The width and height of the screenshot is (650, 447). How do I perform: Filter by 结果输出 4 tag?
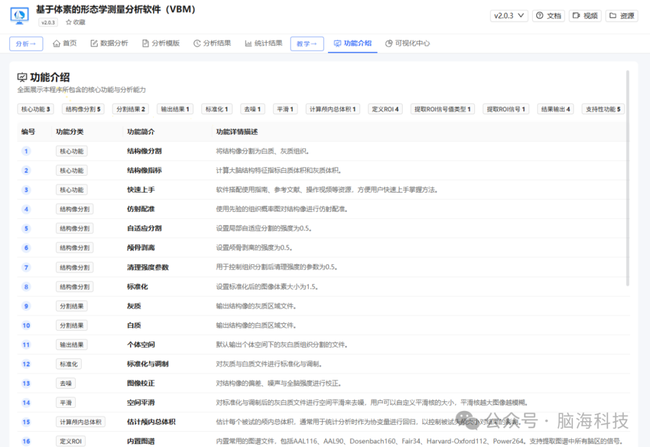click(x=556, y=109)
